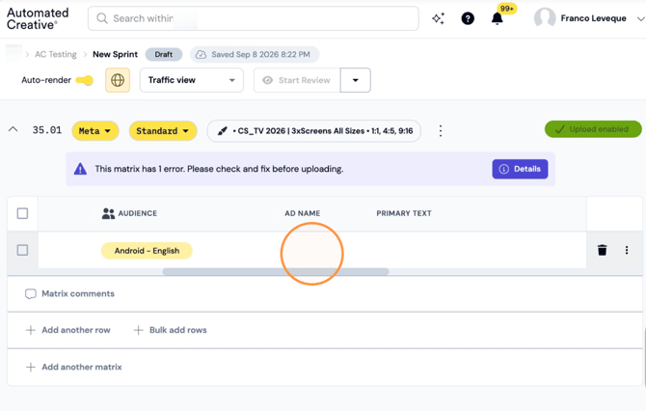Viewport: 646px width, 411px height.
Task: Tick the Android - English row checkbox
Action: point(23,250)
